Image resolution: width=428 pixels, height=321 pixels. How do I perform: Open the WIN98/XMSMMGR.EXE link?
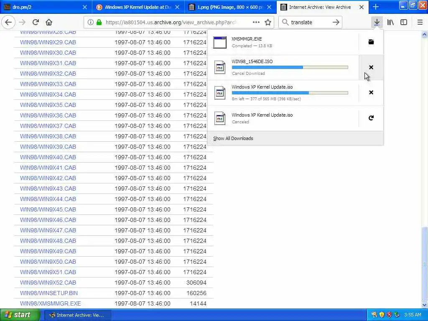coord(51,303)
